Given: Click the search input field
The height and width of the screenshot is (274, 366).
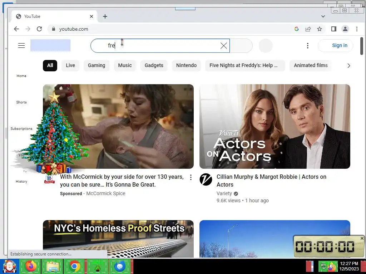Looking at the screenshot, I should coord(160,46).
